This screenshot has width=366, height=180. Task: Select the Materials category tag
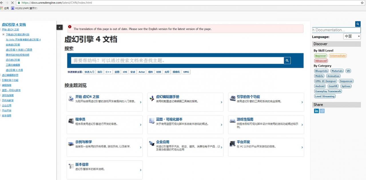click(x=337, y=71)
